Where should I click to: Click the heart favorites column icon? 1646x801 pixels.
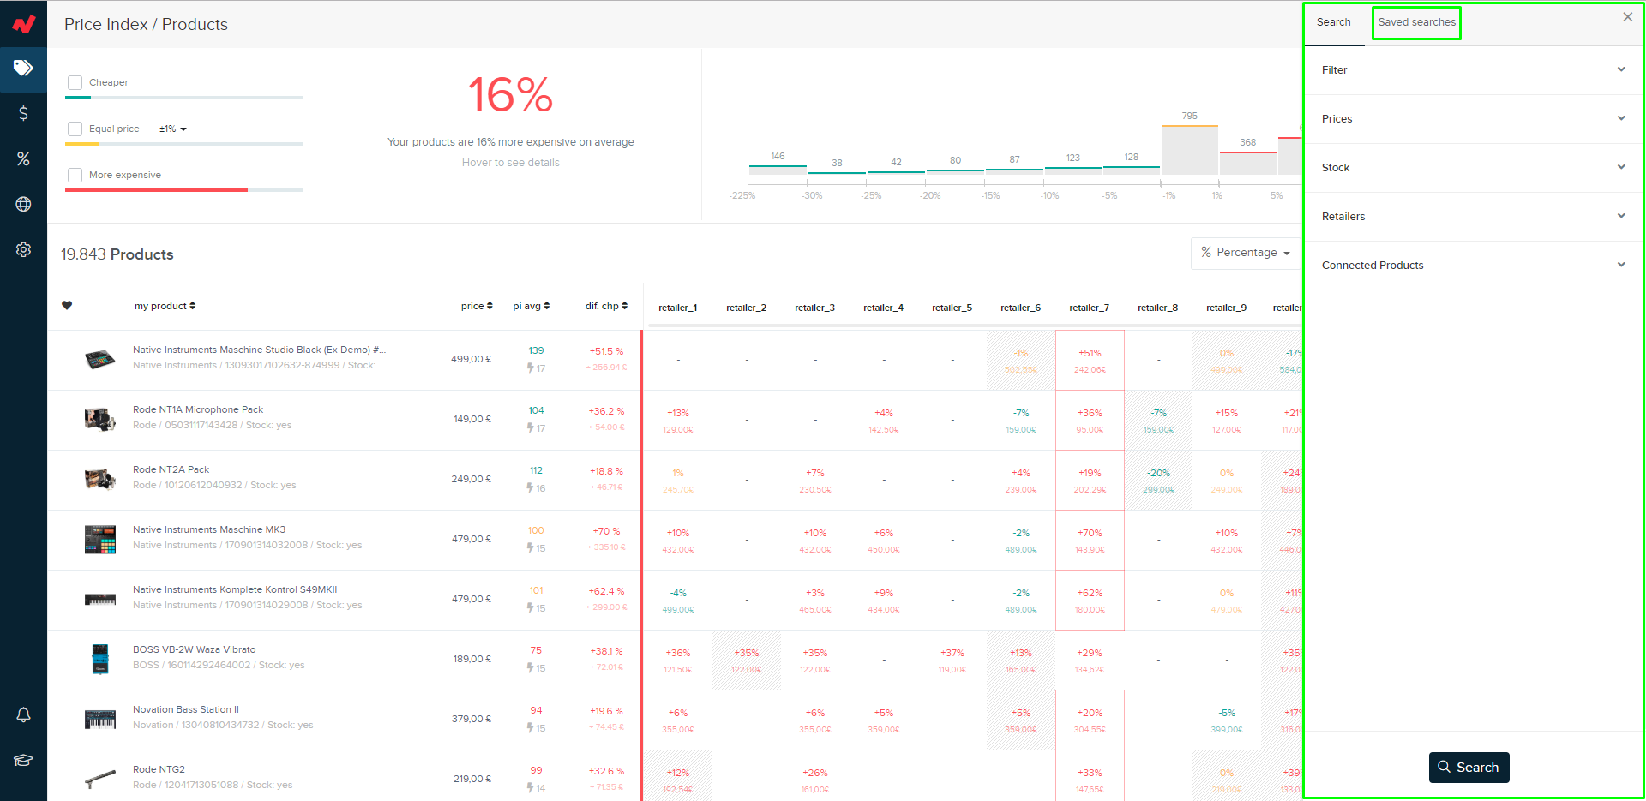tap(67, 306)
